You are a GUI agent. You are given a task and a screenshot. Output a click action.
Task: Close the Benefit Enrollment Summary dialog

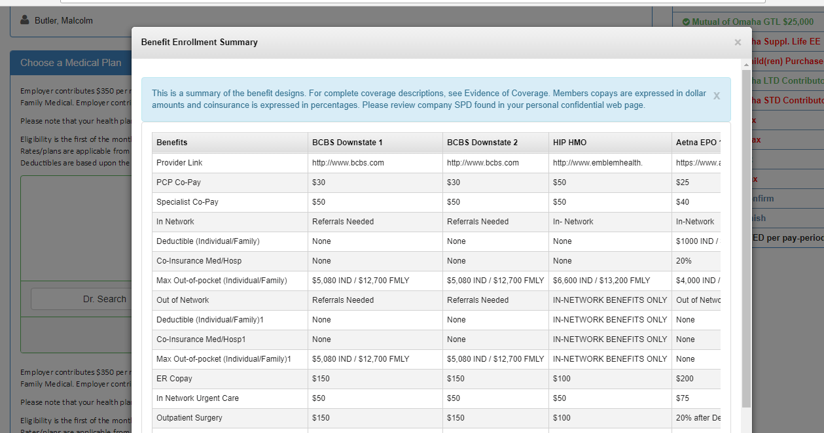[x=738, y=43]
